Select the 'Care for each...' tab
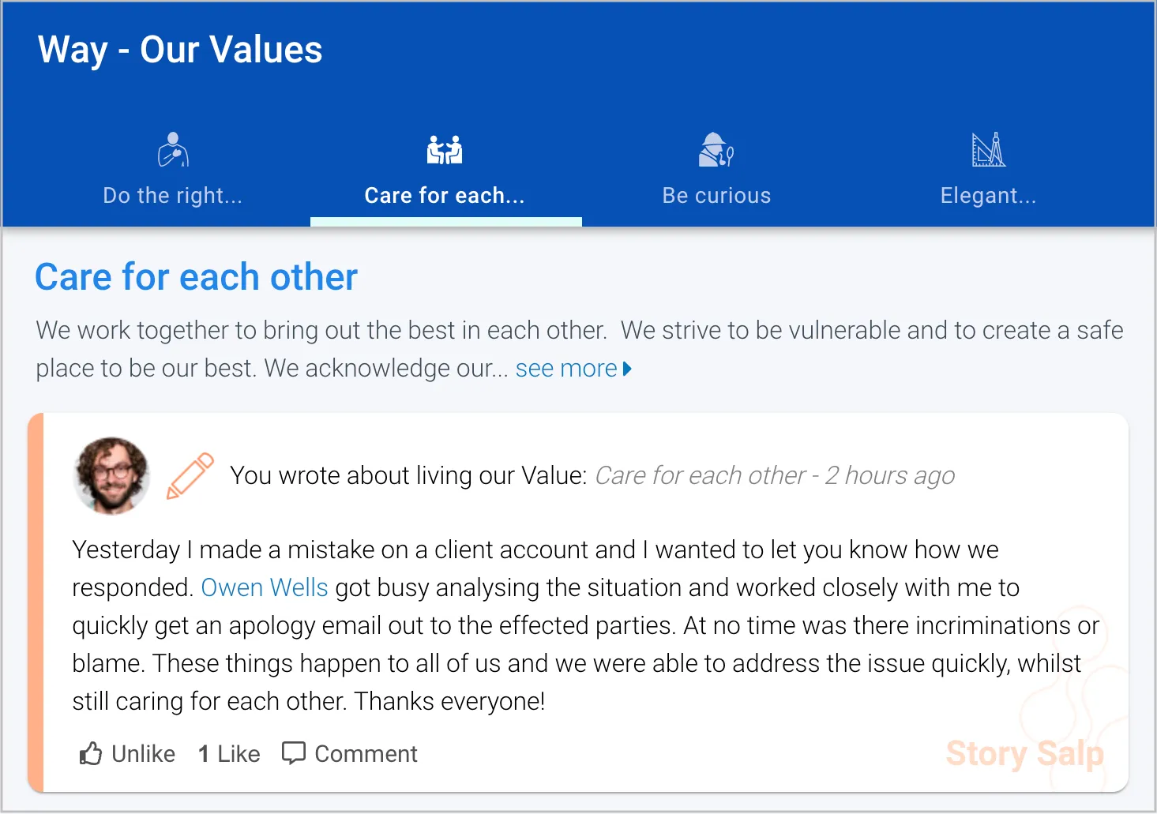The width and height of the screenshot is (1157, 814). 445,170
